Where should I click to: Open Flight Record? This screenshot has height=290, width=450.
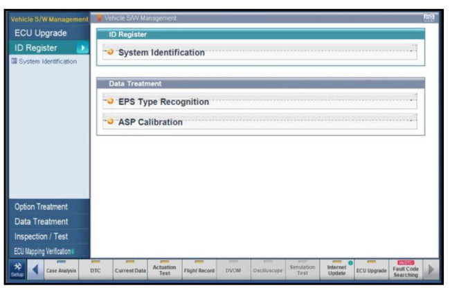[x=199, y=270]
